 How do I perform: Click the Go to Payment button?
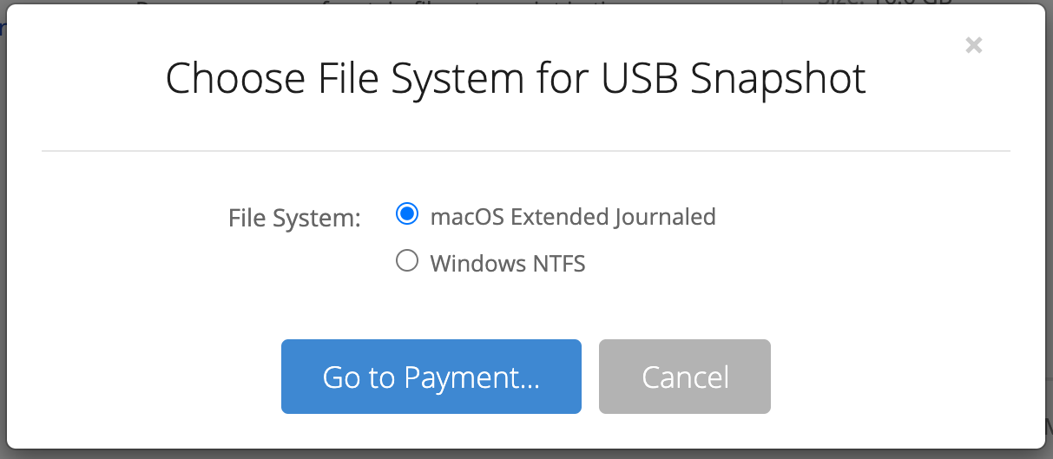(x=431, y=377)
